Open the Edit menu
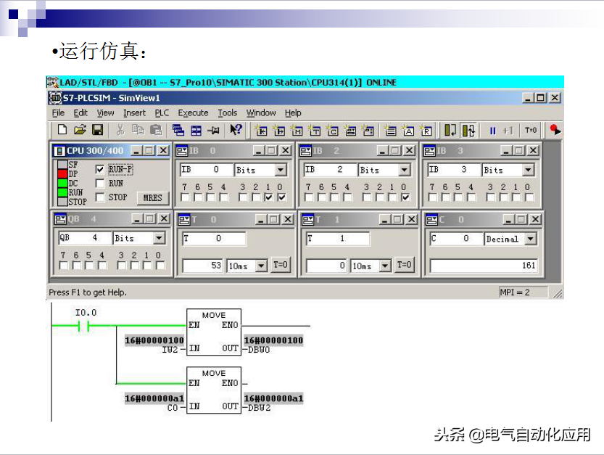Image resolution: width=604 pixels, height=455 pixels. pyautogui.click(x=80, y=113)
